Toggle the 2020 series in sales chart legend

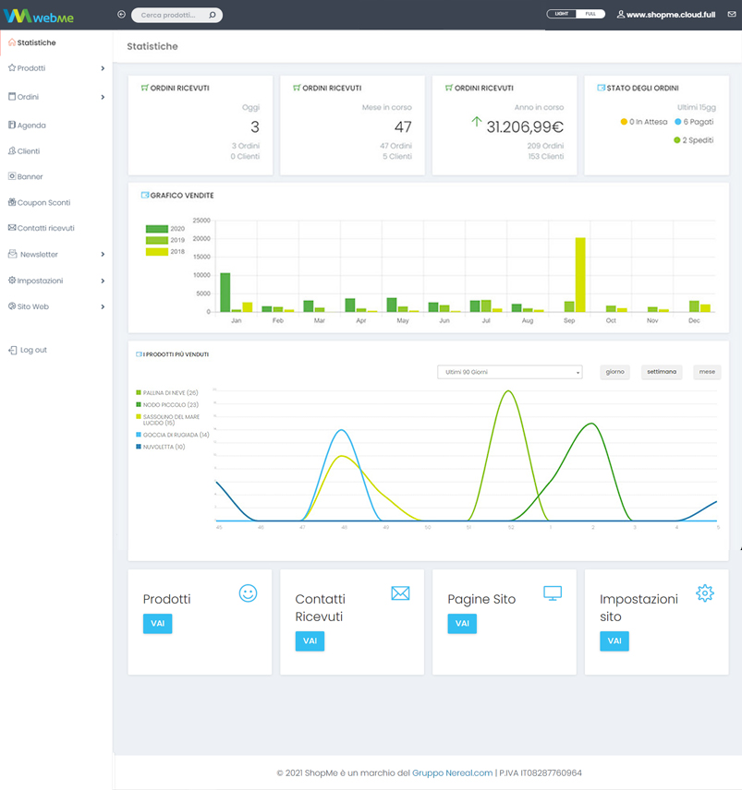tap(157, 229)
